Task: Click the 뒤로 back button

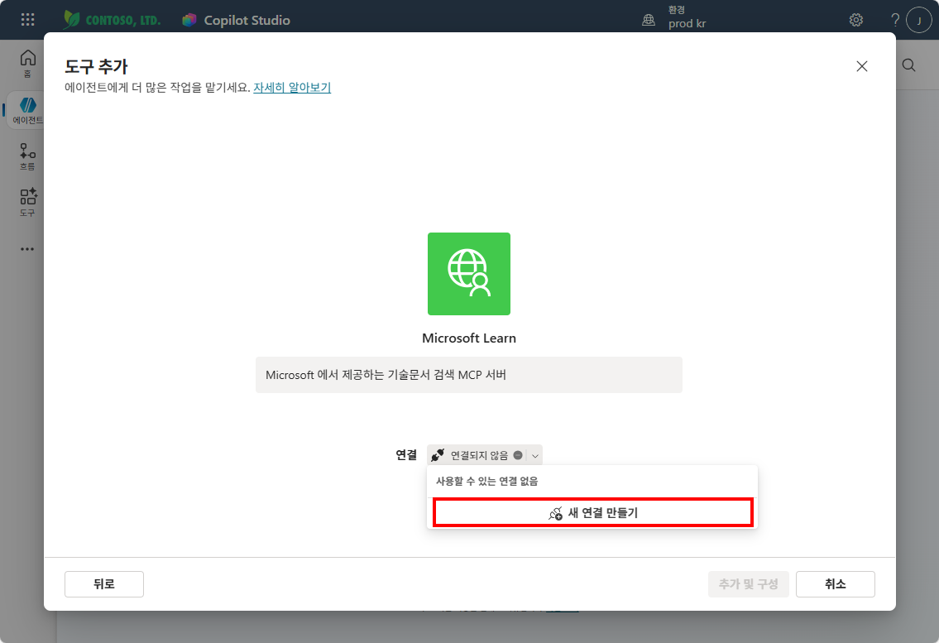Action: point(104,584)
